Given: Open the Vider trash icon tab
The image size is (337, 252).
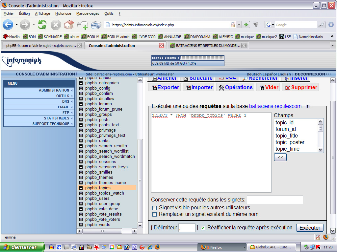Looking at the screenshot, I should 268,87.
